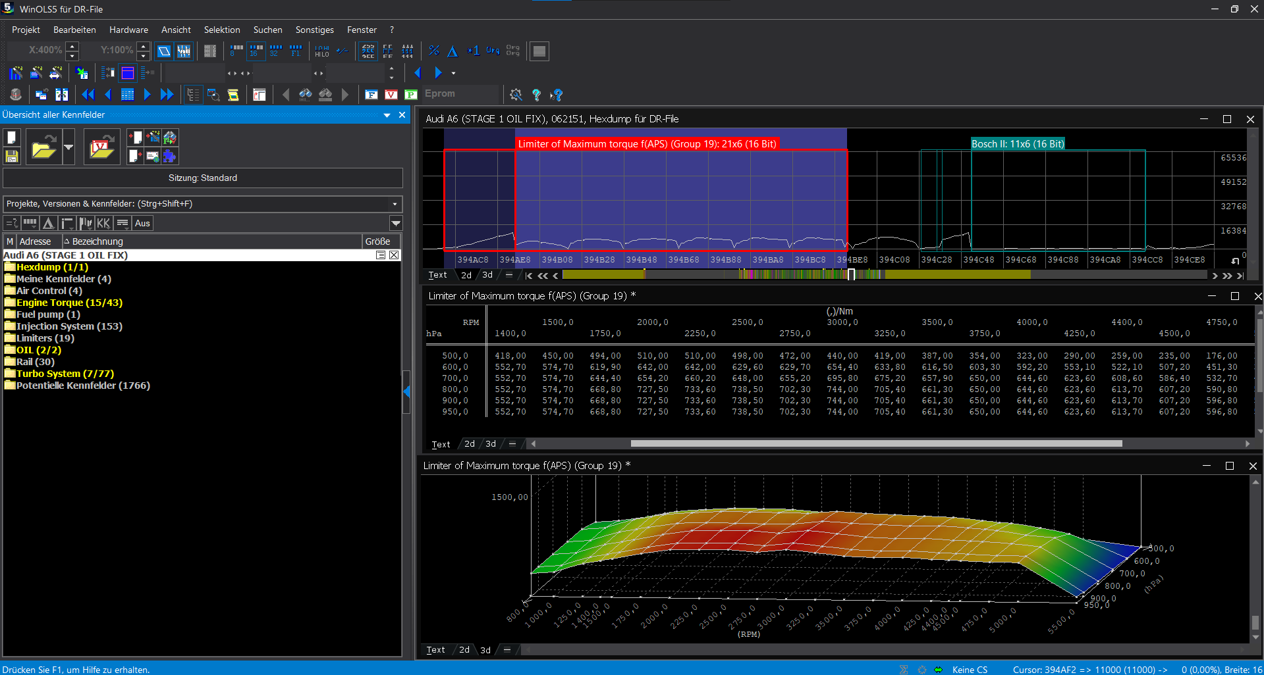Screen dimensions: 1264x675
Task: Click the torque table horizontal scrollbar
Action: (876, 443)
